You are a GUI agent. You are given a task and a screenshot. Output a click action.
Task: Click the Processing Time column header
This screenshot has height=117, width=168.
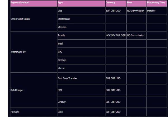tap(157, 3)
